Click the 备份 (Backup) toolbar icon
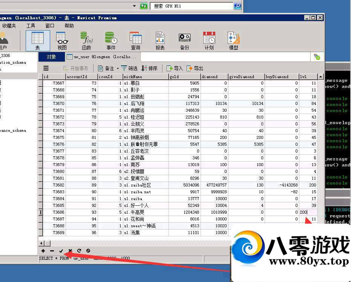 click(x=184, y=41)
